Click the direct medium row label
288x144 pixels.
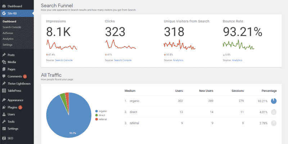(x=133, y=112)
